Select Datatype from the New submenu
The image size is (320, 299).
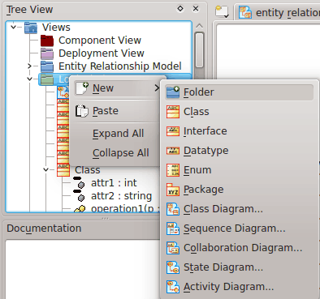239,151
